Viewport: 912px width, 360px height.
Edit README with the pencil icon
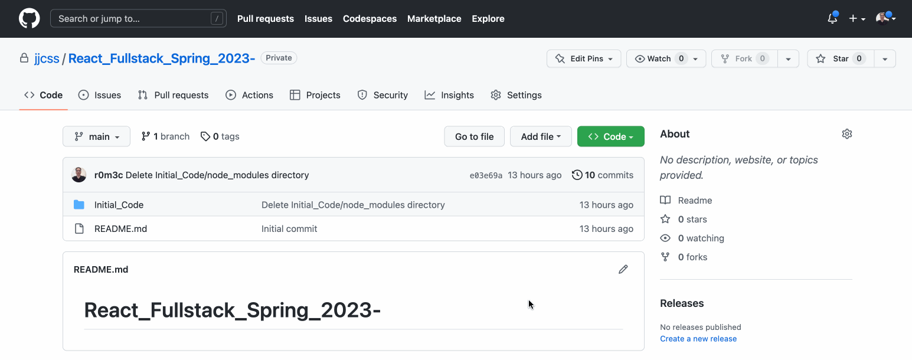click(623, 269)
